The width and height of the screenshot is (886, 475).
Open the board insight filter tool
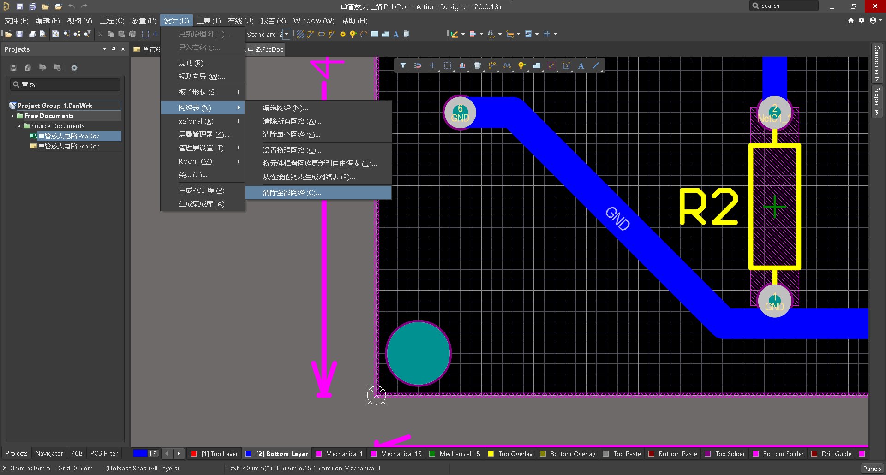403,65
